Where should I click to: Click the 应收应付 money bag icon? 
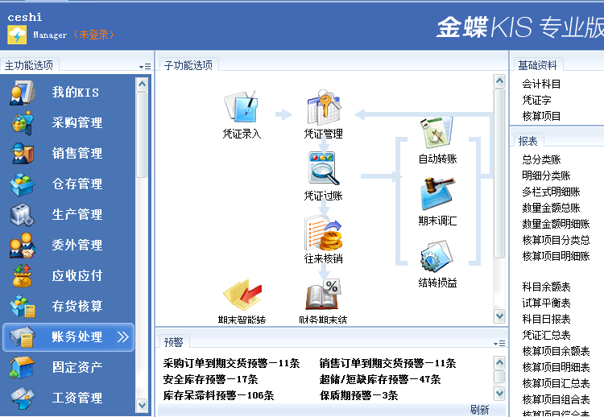pos(23,275)
